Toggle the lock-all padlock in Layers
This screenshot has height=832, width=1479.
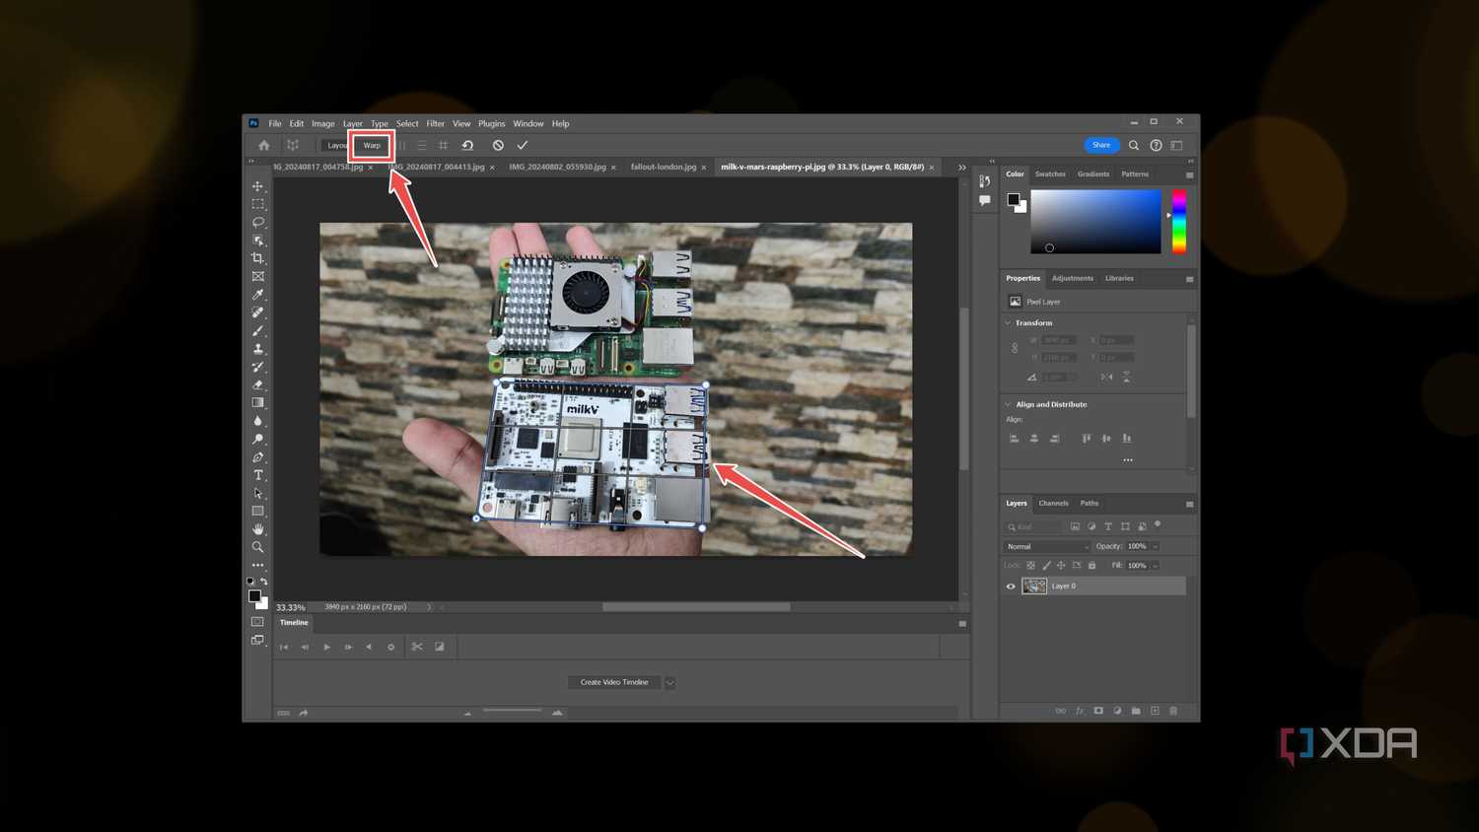(1092, 566)
